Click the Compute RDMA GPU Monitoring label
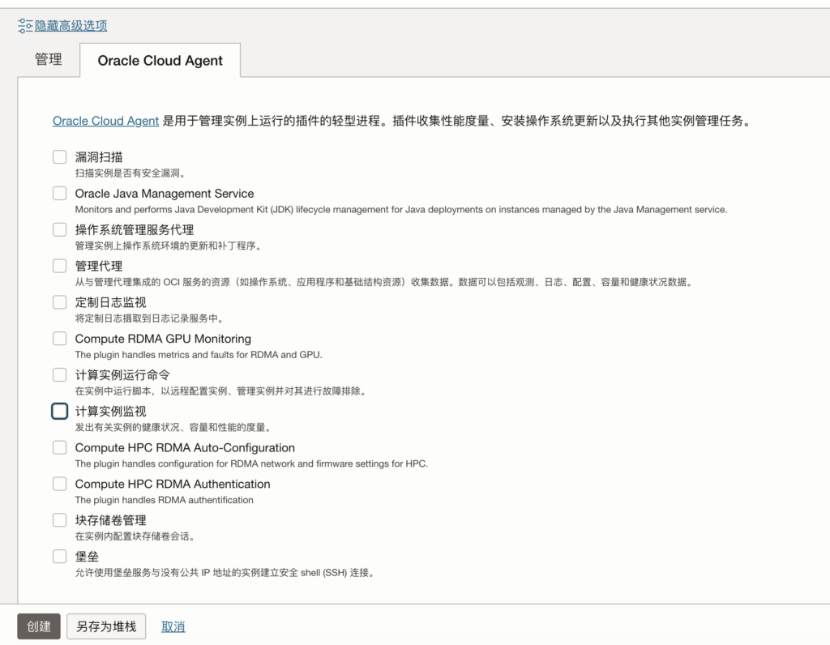The width and height of the screenshot is (830, 645). 163,339
